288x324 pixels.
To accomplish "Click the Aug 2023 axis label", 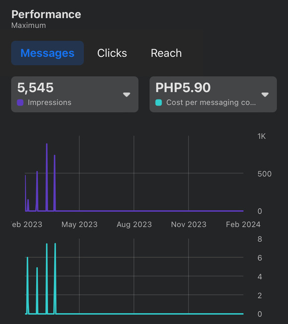I will (x=134, y=224).
